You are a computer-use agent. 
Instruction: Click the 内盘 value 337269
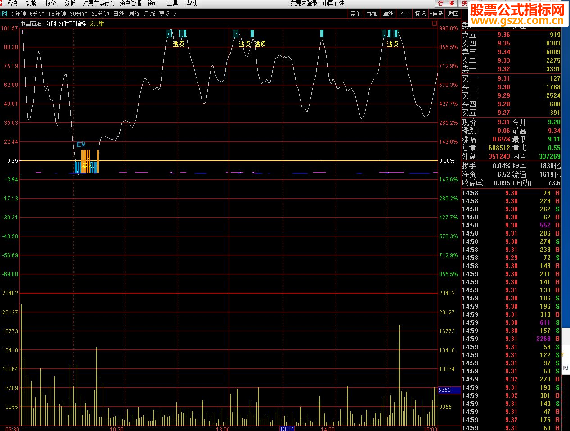[x=550, y=156]
